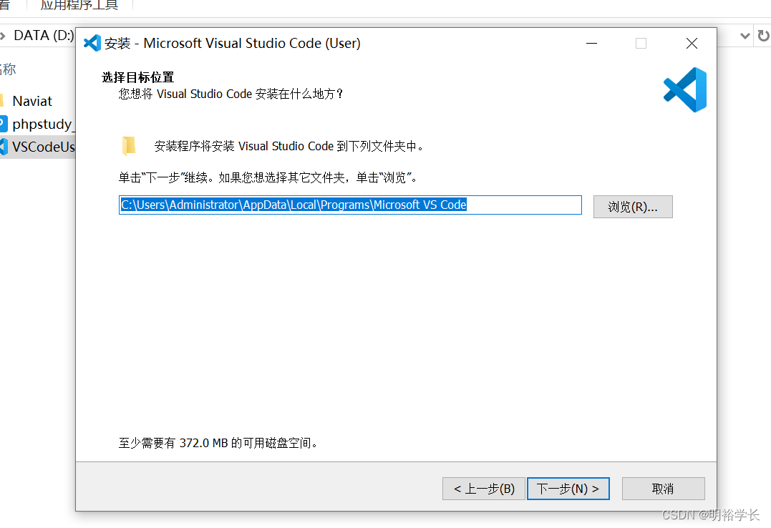Click phpstudy file icon in Explorer

4,123
